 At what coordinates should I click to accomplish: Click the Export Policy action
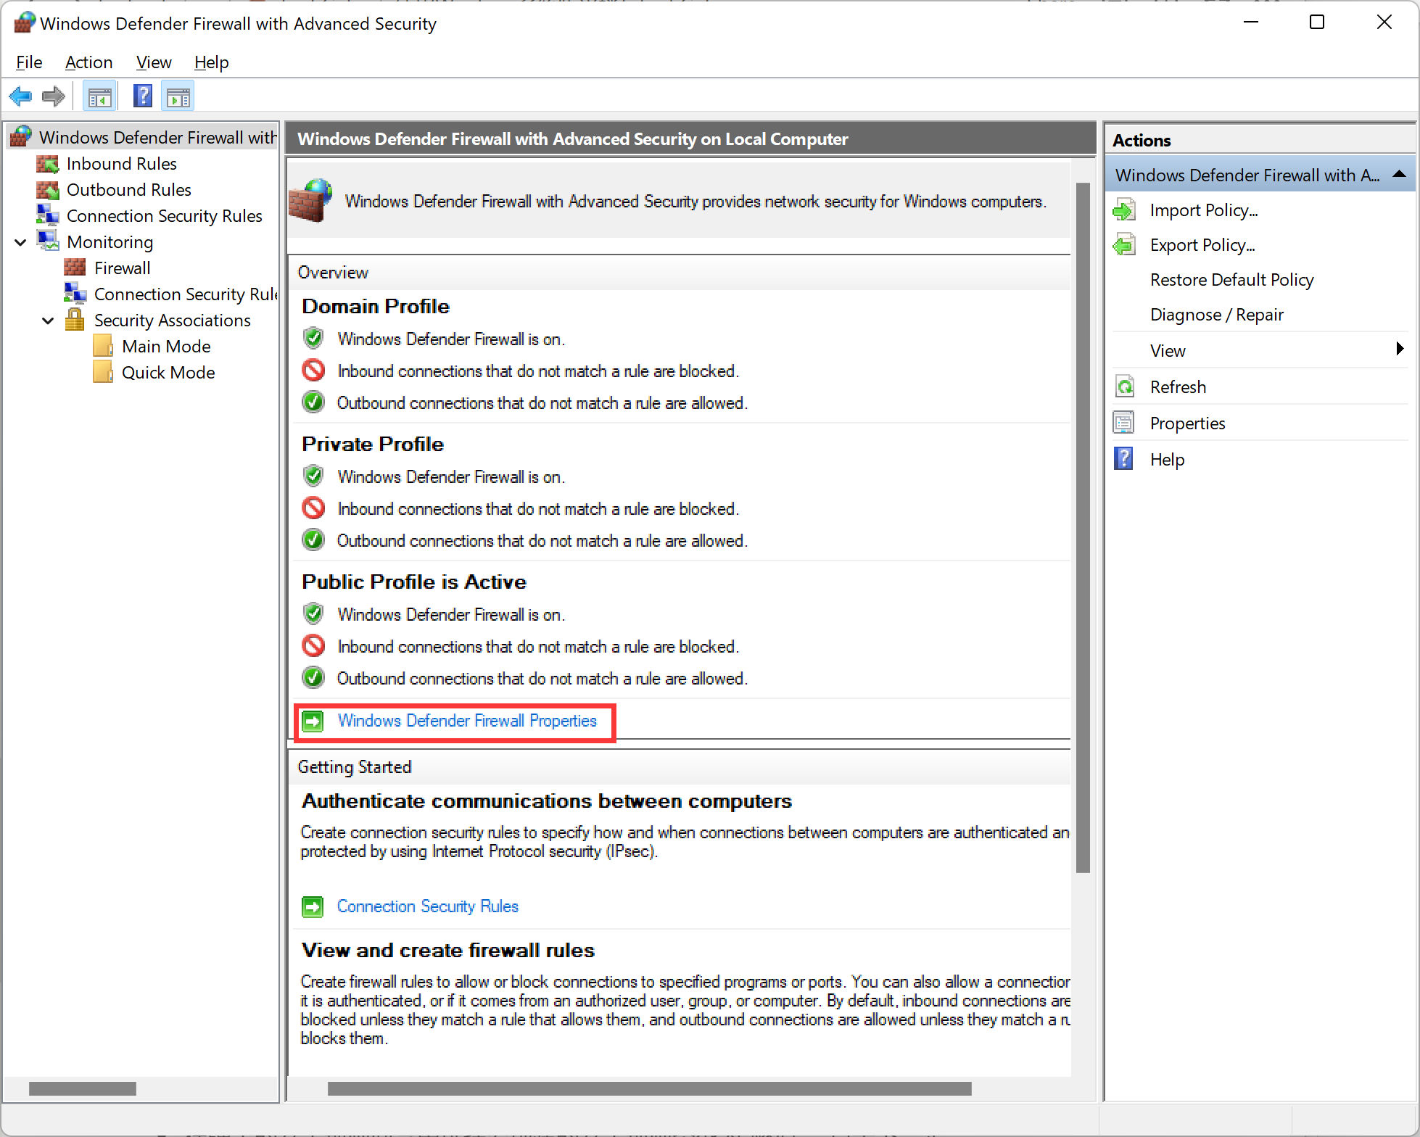click(1202, 245)
